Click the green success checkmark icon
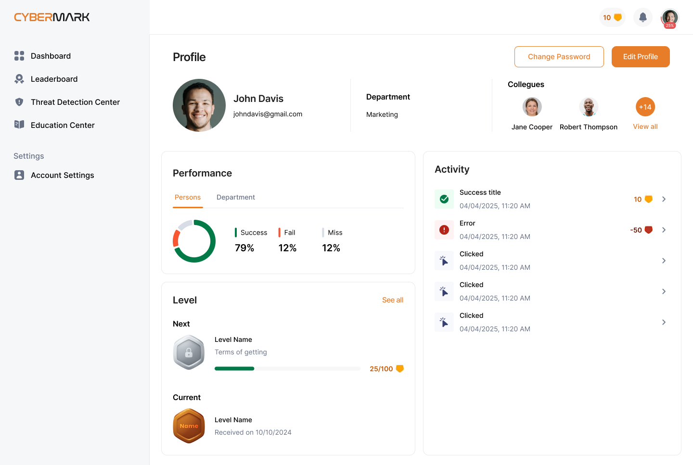The height and width of the screenshot is (465, 693). click(444, 199)
